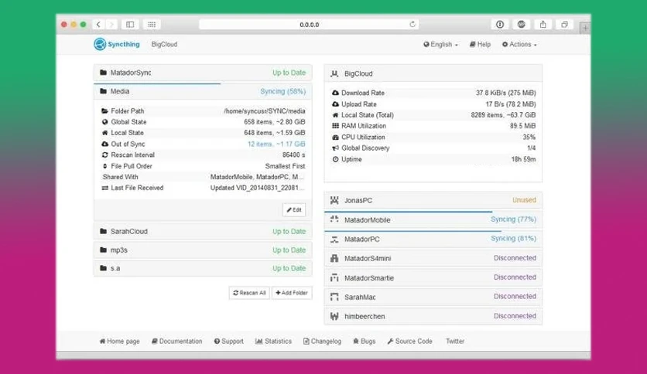Viewport: 647px width, 374px height.
Task: Open the browser tab overview icon
Action: (564, 25)
